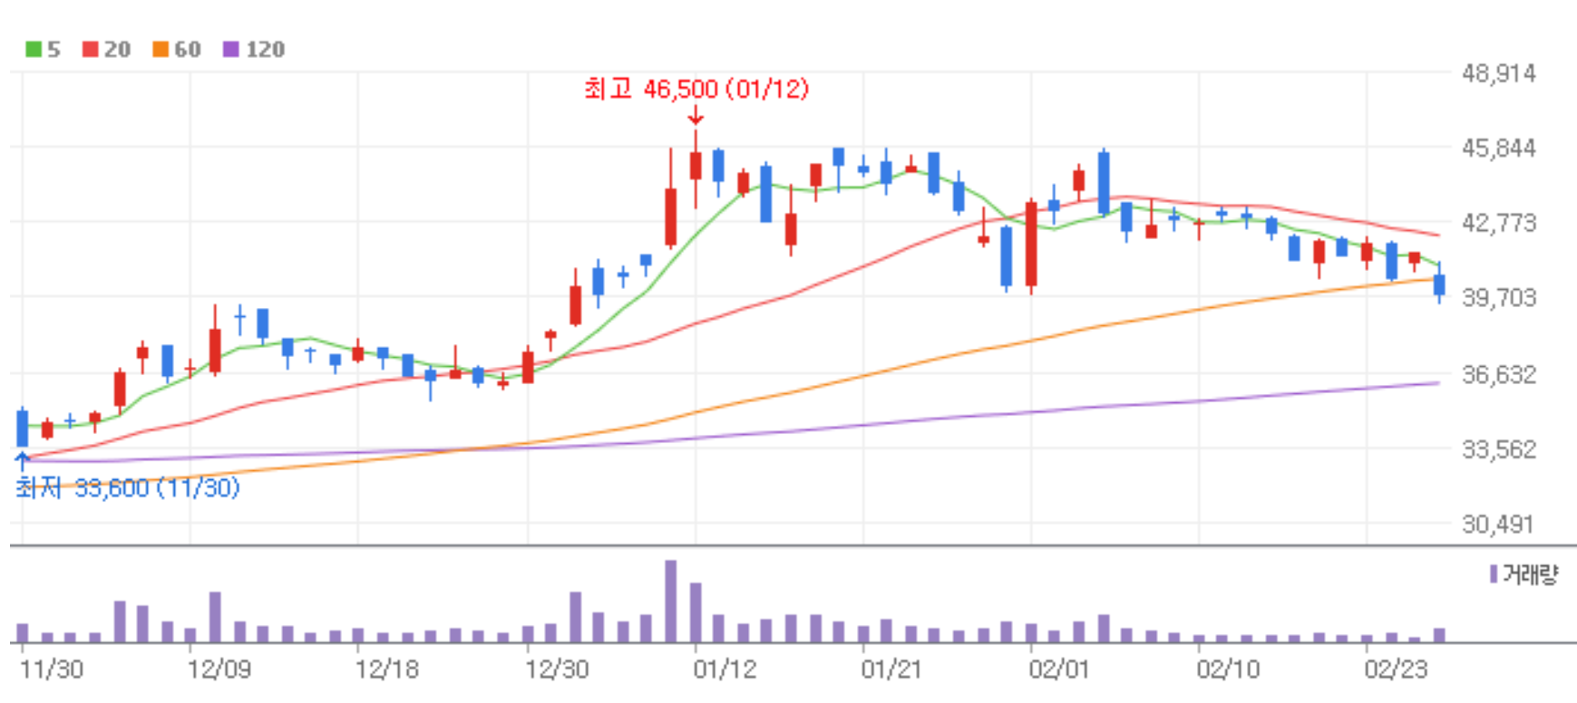1577x703 pixels.
Task: Click the 최고 46,500 (01/12) high label
Action: click(x=696, y=89)
